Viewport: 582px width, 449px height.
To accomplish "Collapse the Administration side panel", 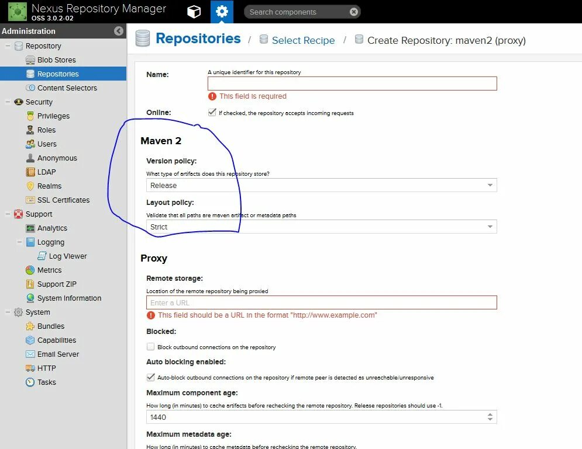I will [118, 31].
